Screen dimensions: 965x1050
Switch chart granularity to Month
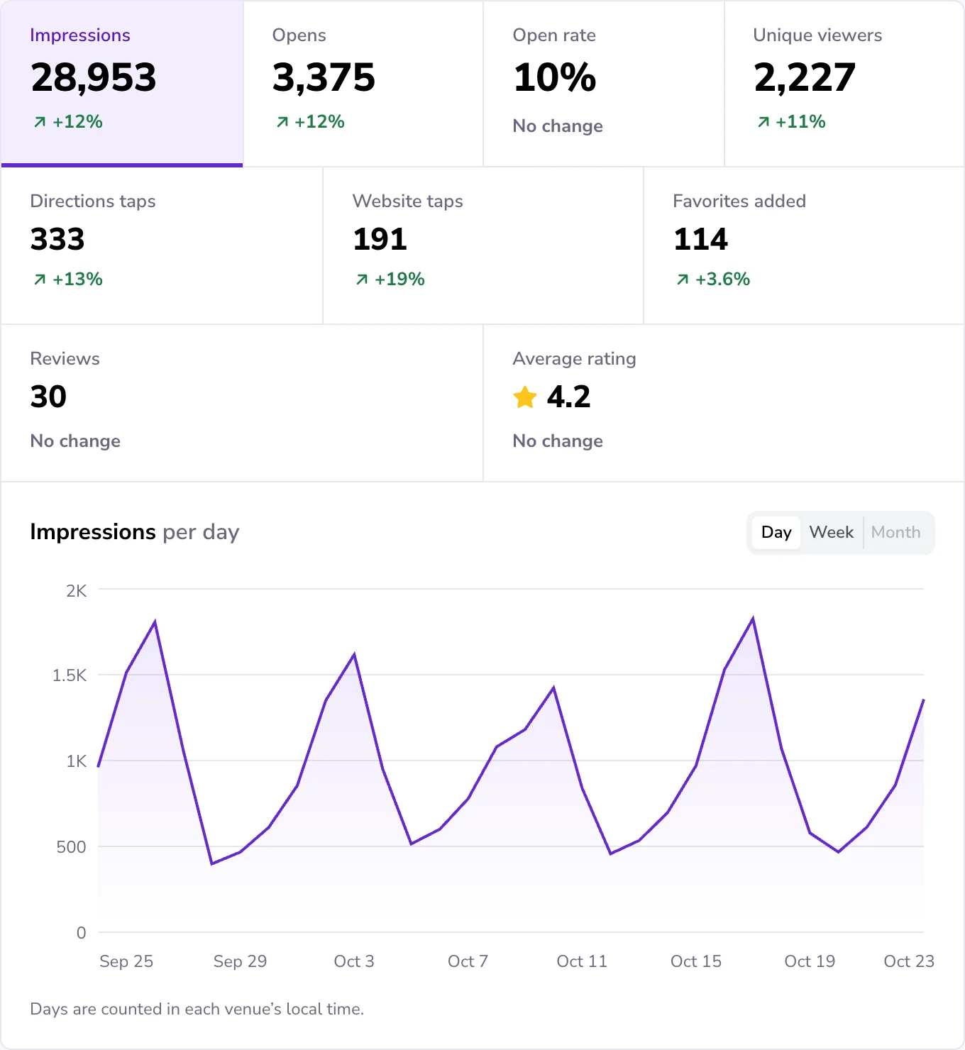click(x=895, y=533)
